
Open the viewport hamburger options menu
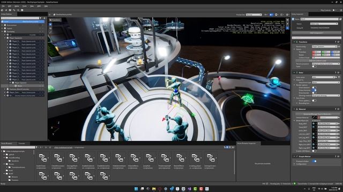click(287, 14)
